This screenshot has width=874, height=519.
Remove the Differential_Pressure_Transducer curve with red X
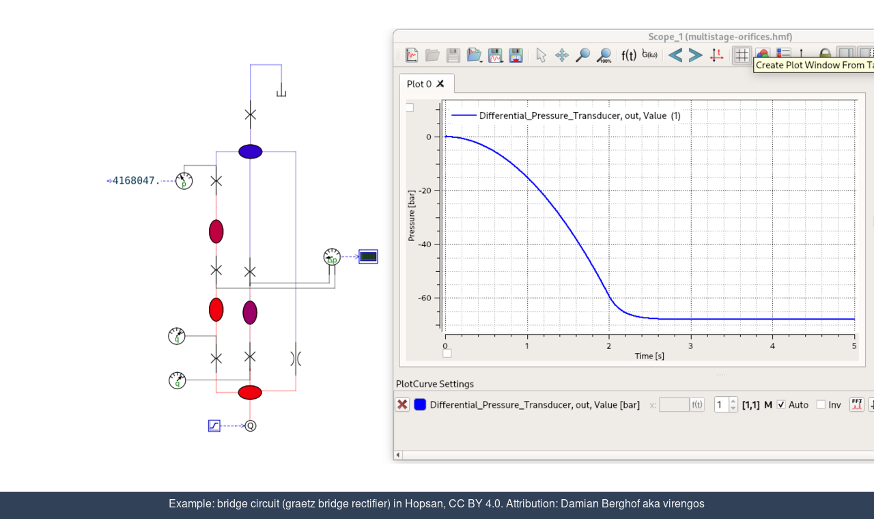402,405
